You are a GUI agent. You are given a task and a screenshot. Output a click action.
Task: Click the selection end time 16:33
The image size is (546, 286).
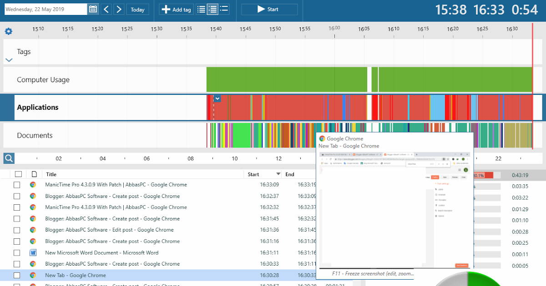click(489, 10)
